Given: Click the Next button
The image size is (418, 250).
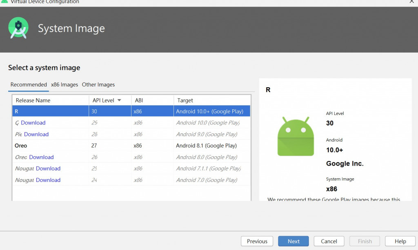Looking at the screenshot, I should (x=293, y=241).
